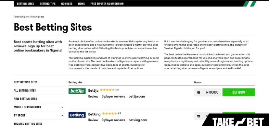
Task: Go to the News section
Action: coord(81,4)
